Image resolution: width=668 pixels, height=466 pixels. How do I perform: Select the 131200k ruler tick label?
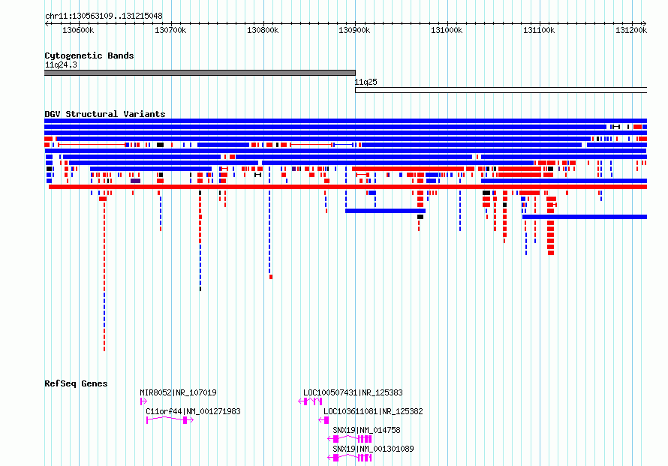click(x=631, y=30)
